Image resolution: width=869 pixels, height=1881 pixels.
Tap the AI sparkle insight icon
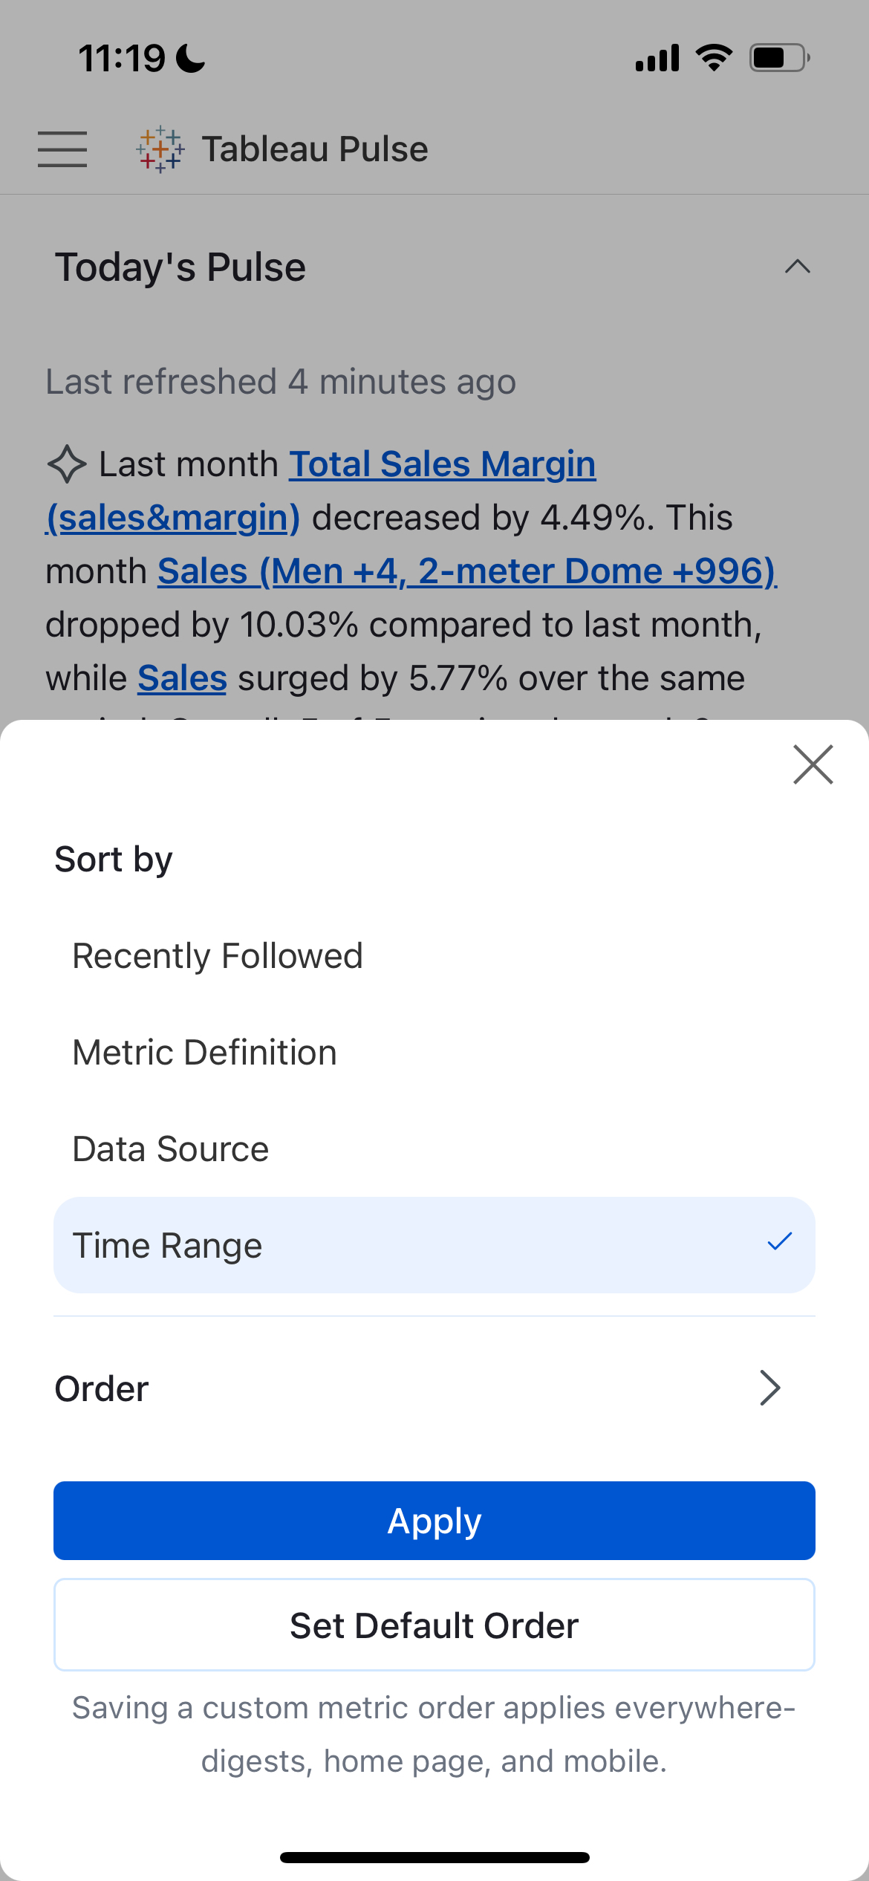pyautogui.click(x=67, y=464)
